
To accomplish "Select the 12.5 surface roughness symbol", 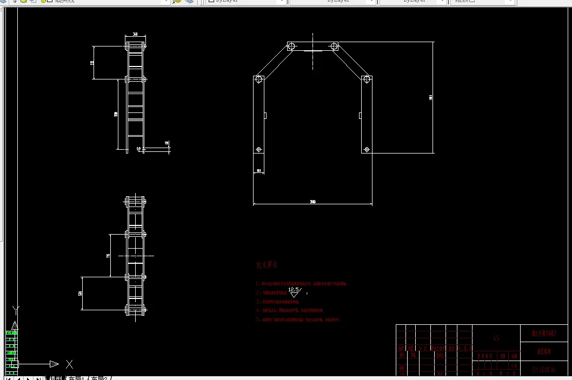I will click(x=295, y=292).
